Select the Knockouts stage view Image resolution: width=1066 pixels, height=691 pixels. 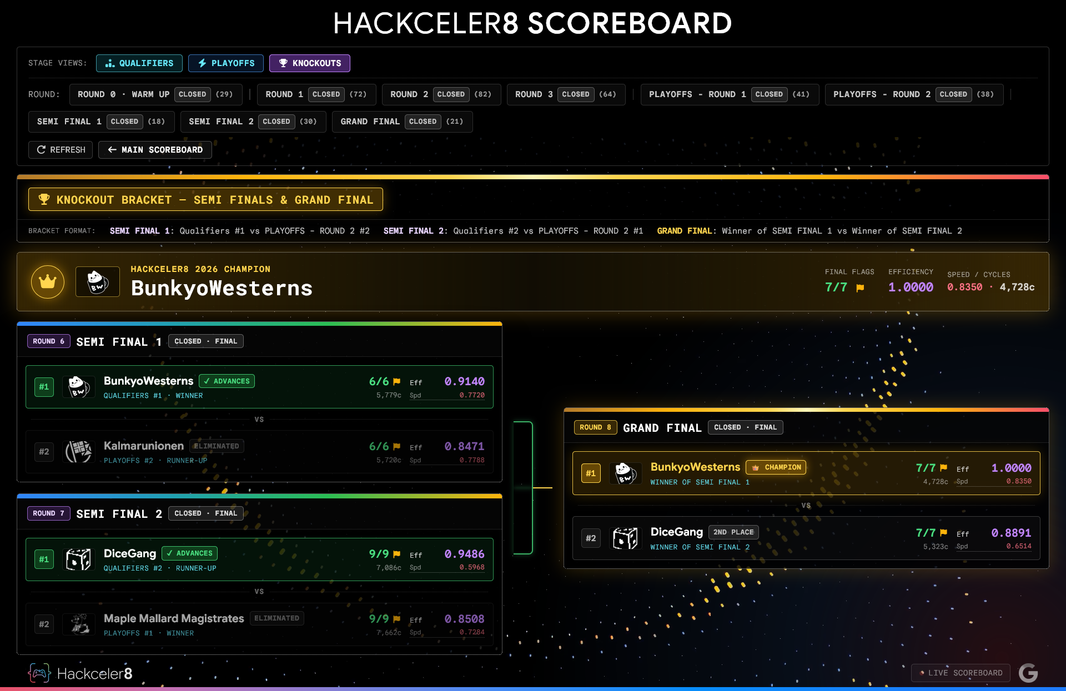click(310, 63)
